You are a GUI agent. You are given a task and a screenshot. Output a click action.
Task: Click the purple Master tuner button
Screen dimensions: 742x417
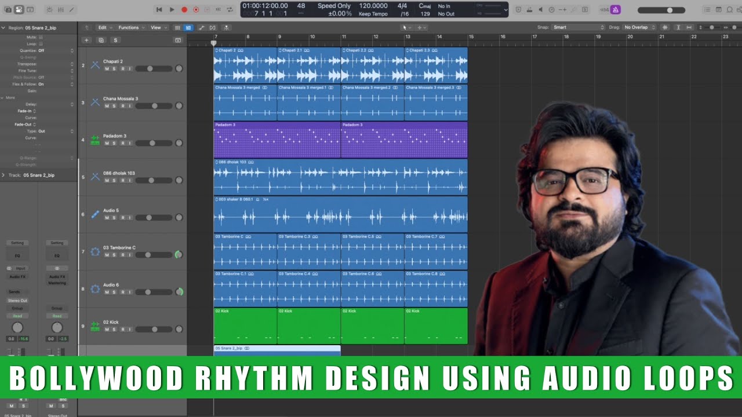tap(615, 10)
